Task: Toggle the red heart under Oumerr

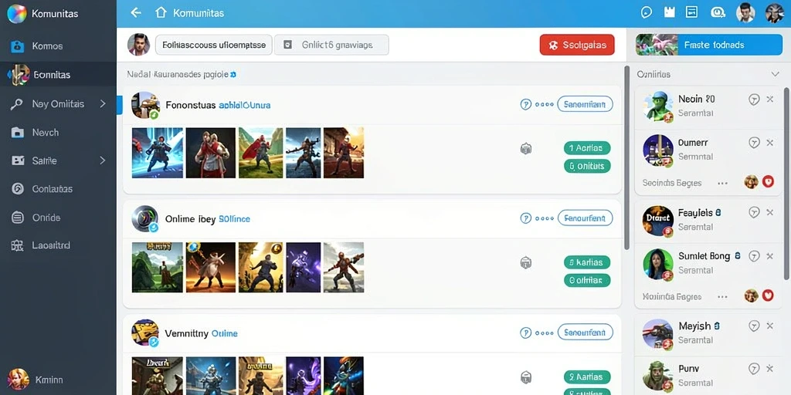Action: point(768,182)
